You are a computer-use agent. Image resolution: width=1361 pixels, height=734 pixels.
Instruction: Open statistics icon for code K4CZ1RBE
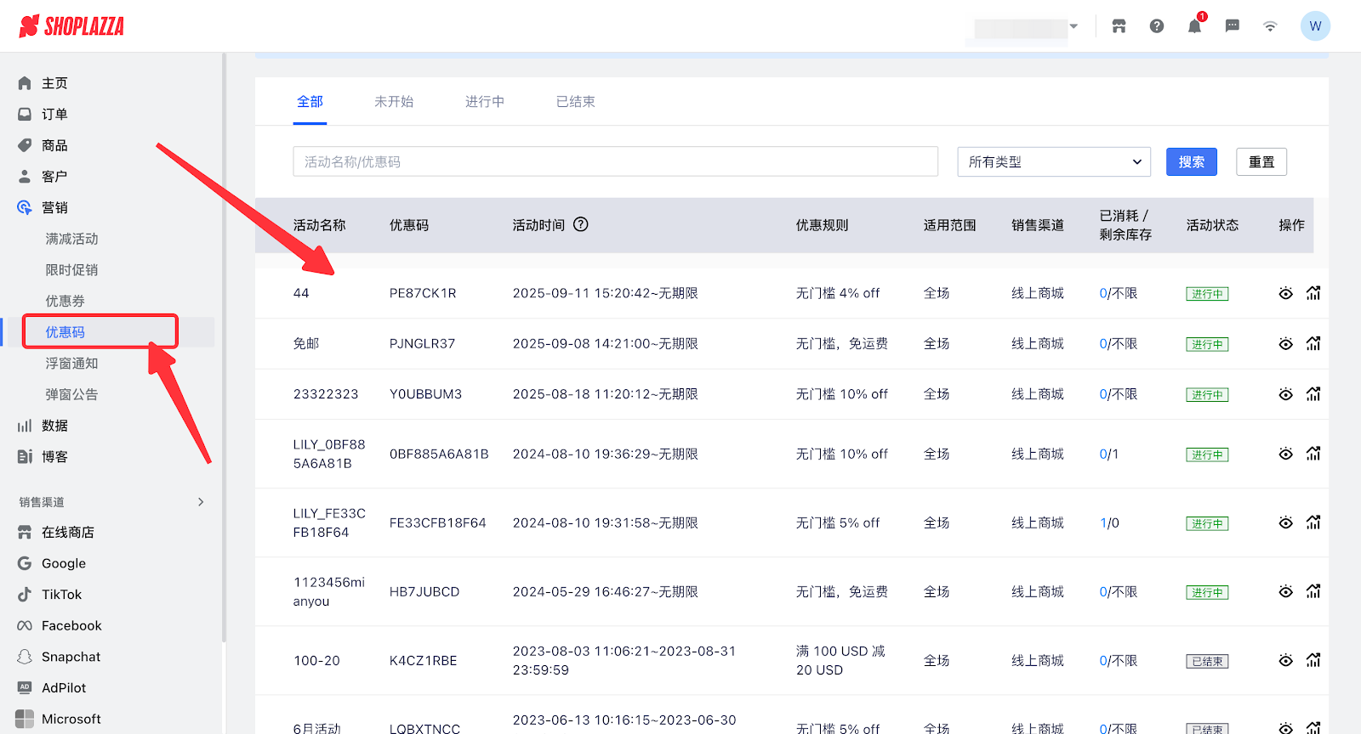1313,660
